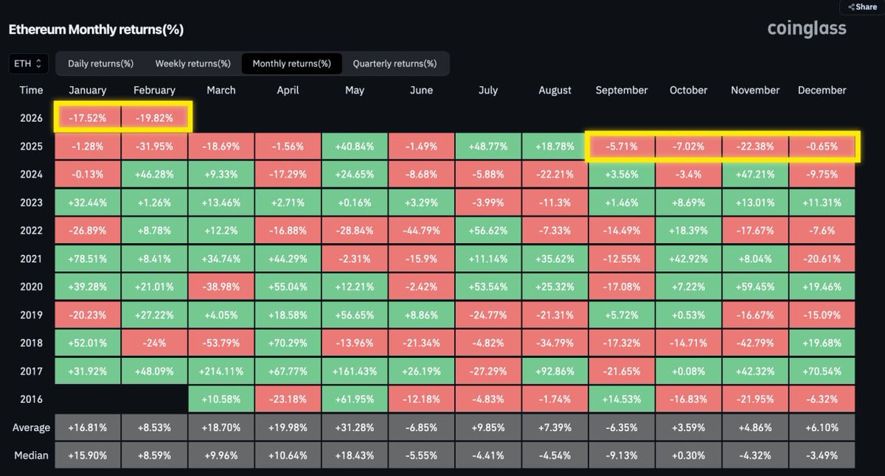The image size is (885, 476).
Task: Select the Monthly returns(%) tab
Action: tap(291, 63)
